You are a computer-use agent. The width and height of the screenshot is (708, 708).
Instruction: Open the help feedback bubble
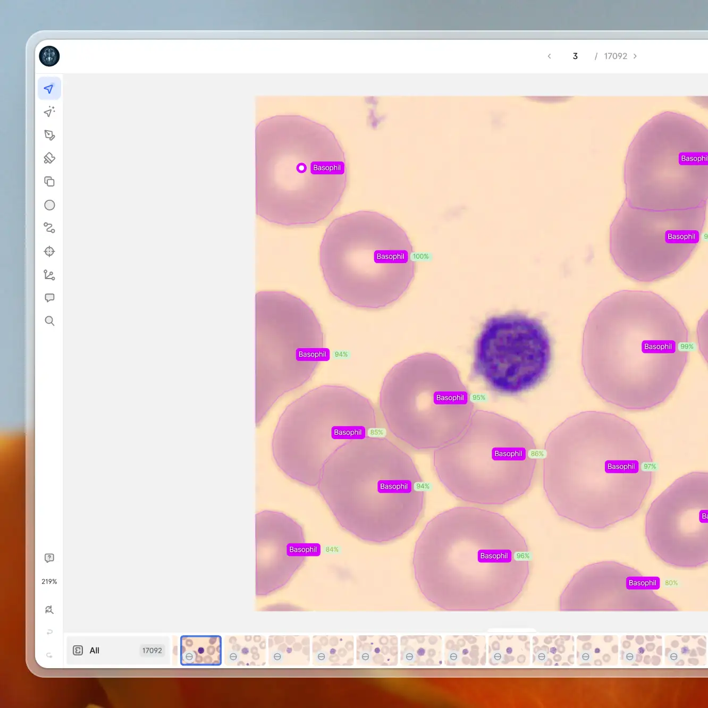click(49, 558)
